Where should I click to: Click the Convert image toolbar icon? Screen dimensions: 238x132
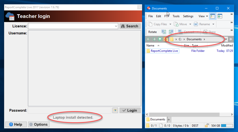pyautogui.click(x=180, y=32)
